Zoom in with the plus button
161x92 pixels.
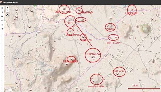pyautogui.click(x=7, y=8)
